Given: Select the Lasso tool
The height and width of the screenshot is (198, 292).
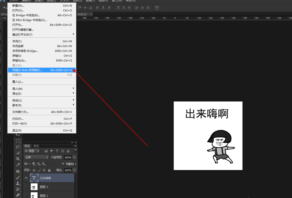Looking at the screenshot, I should click(18, 147).
